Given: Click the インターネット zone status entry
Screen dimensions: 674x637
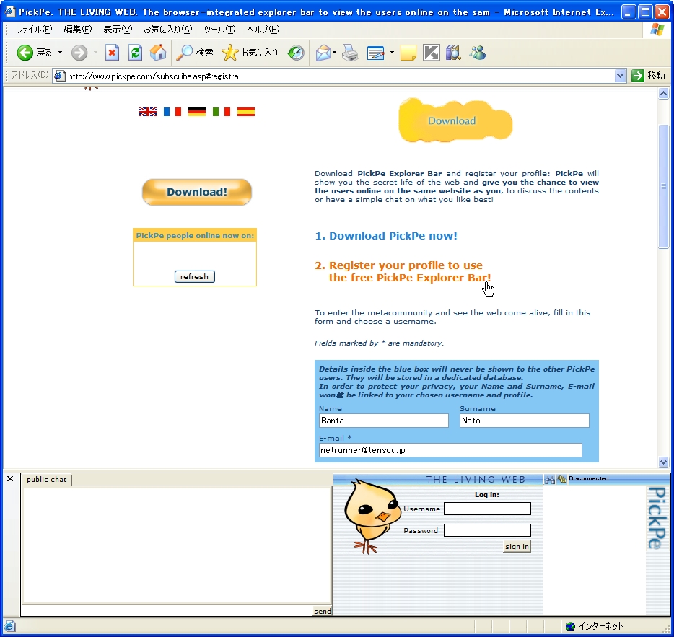Looking at the screenshot, I should tap(595, 626).
